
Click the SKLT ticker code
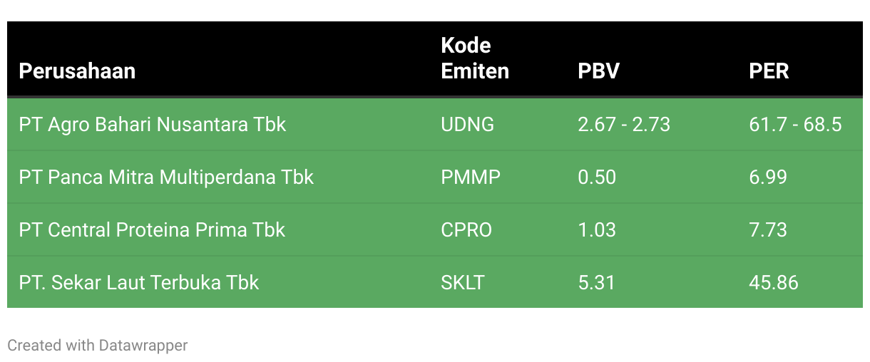click(462, 283)
